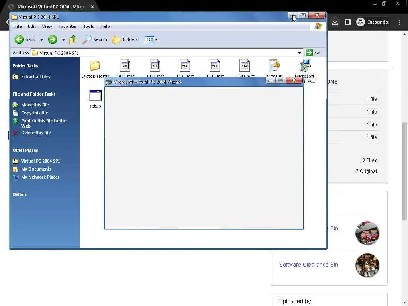
Task: Open the Favorites menu
Action: click(x=67, y=26)
